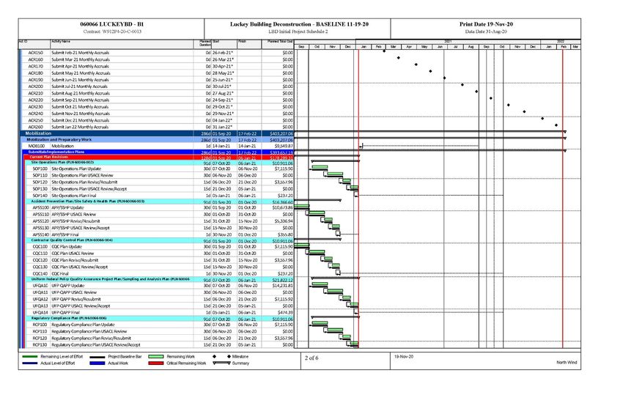This screenshot has height=403, width=623.
Task: Click activity ID RCP110
Action: pyautogui.click(x=40, y=331)
